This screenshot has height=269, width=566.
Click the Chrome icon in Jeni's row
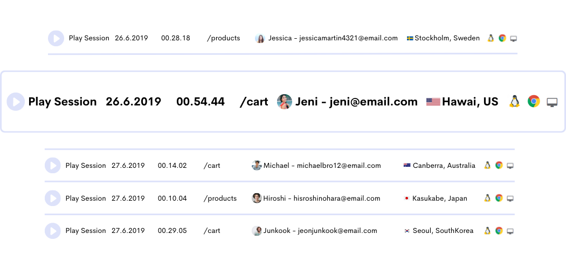tap(534, 101)
